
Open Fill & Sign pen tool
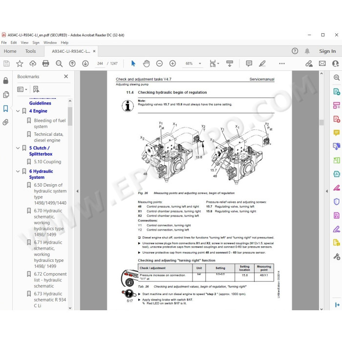click(x=337, y=229)
